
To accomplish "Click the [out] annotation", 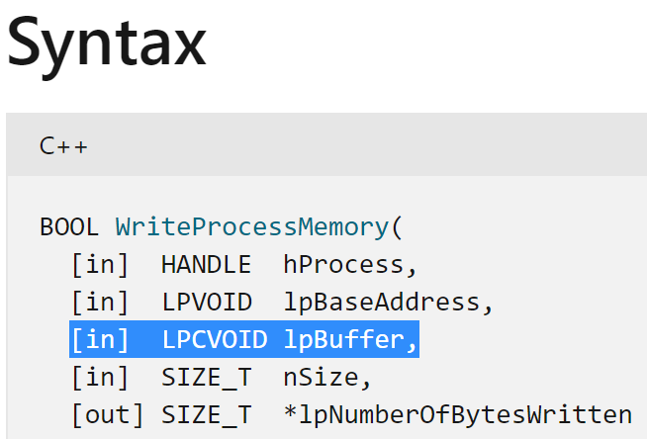I will [108, 414].
